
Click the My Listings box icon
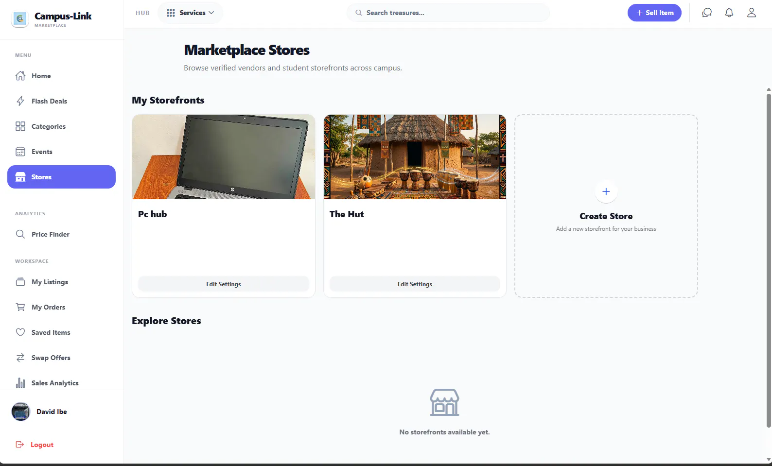pos(20,282)
